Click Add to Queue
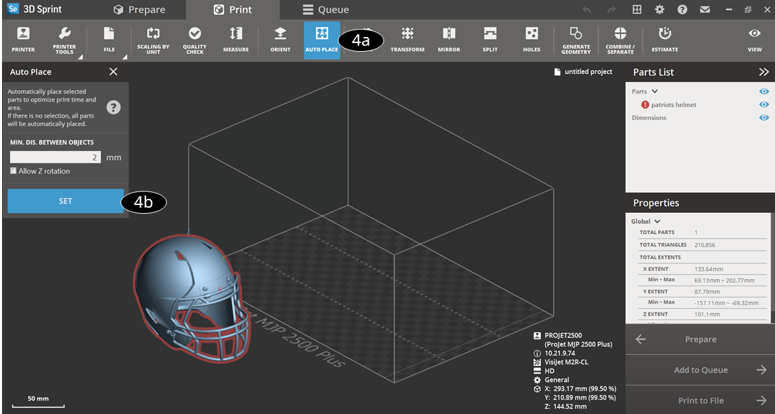This screenshot has width=775, height=414. (x=700, y=370)
